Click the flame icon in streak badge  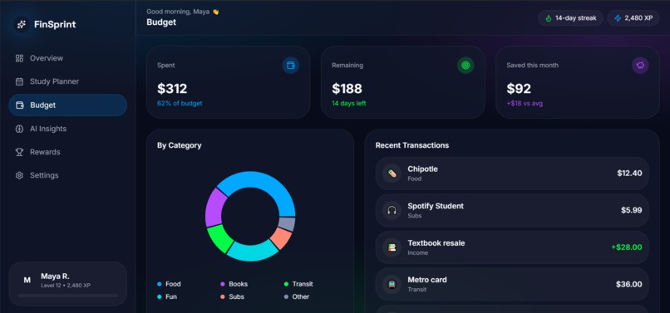(x=549, y=18)
